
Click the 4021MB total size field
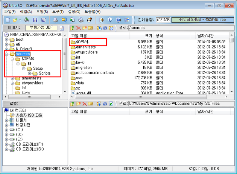(x=163, y=20)
